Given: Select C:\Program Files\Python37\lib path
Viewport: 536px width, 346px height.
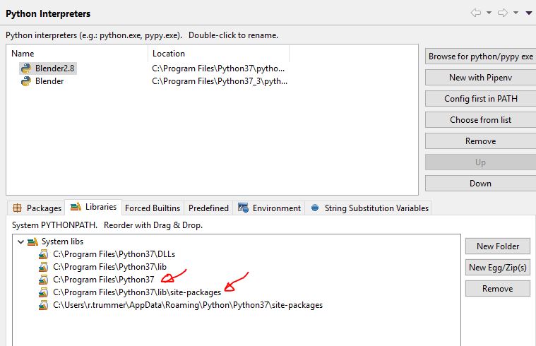Looking at the screenshot, I should coord(109,267).
